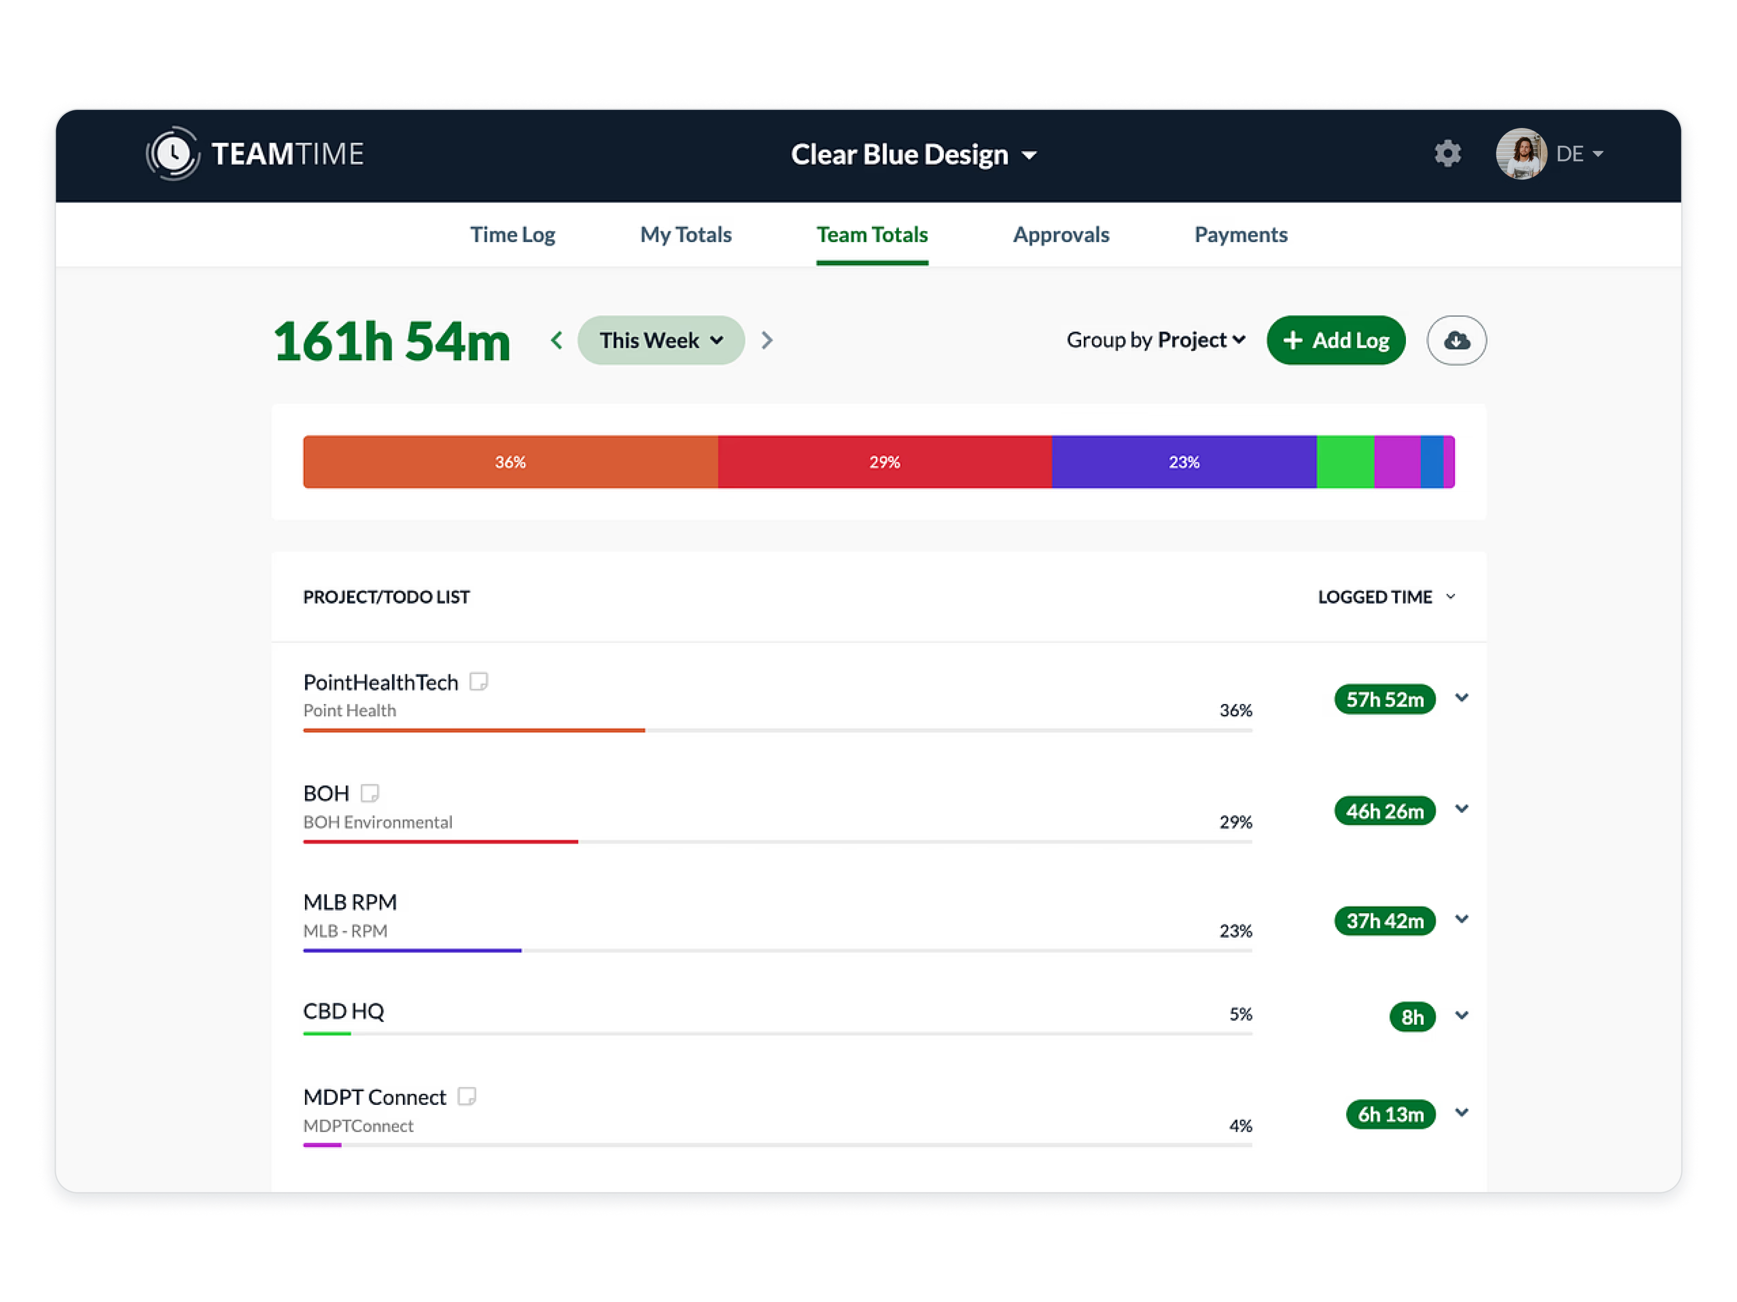Go to previous week with left arrow
The image size is (1737, 1302).
pos(557,340)
